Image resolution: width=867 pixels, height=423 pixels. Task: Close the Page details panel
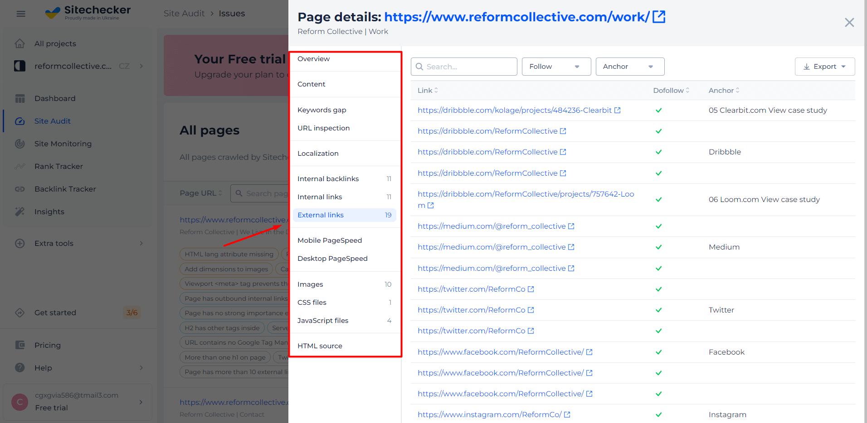[x=849, y=23]
